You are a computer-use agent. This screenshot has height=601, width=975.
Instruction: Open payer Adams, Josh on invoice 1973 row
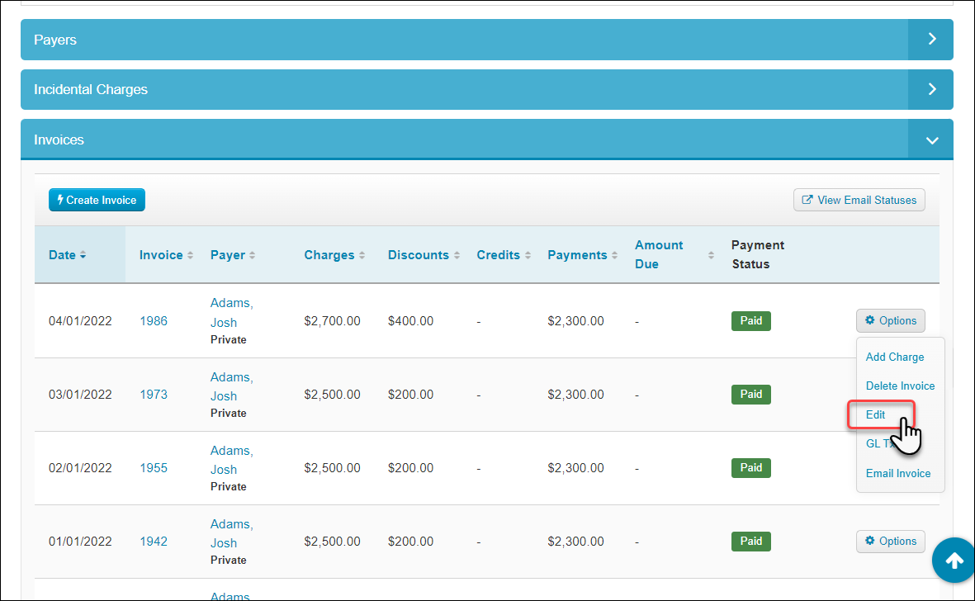(231, 386)
